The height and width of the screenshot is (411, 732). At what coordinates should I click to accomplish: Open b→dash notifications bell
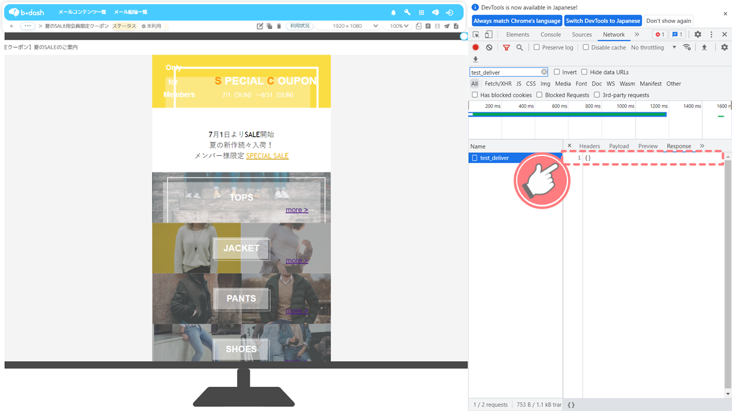click(393, 12)
